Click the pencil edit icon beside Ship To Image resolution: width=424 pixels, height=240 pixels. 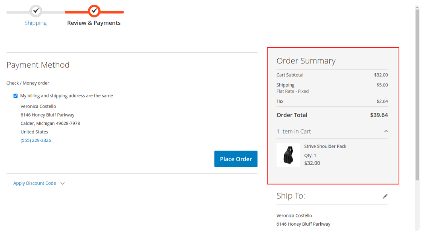tap(385, 196)
